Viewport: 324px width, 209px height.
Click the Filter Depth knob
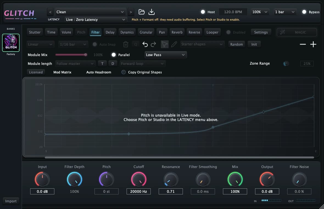coord(74,179)
